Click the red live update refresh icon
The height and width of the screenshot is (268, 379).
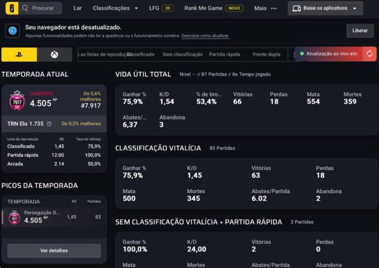coord(369,54)
